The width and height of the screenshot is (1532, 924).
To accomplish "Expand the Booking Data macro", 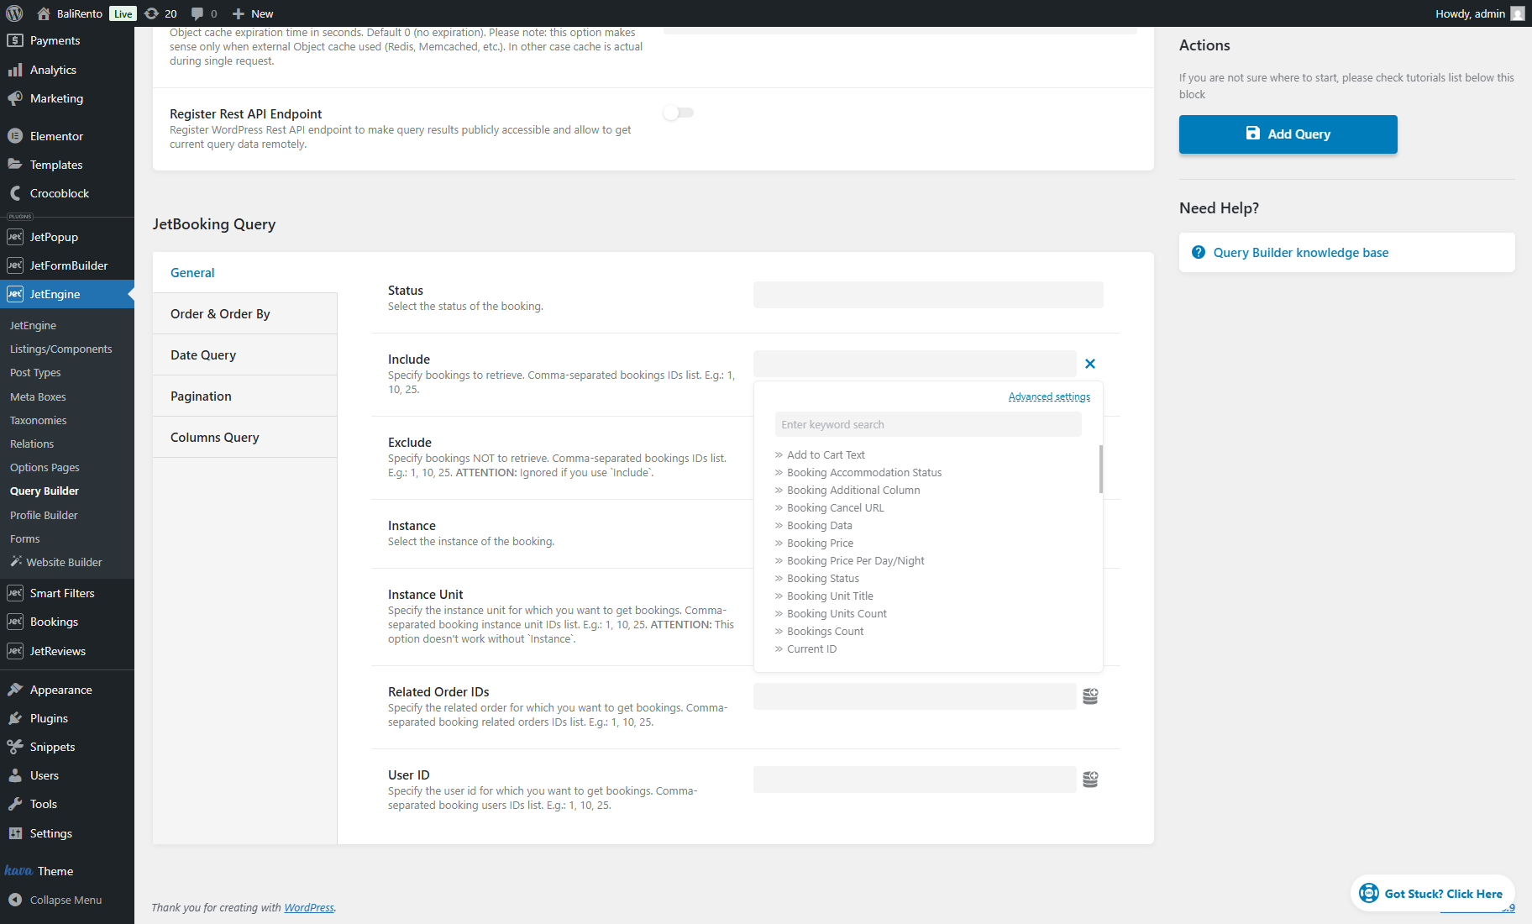I will pos(814,525).
